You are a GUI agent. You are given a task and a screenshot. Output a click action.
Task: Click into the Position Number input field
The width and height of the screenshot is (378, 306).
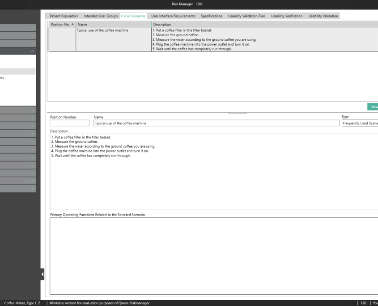point(69,123)
